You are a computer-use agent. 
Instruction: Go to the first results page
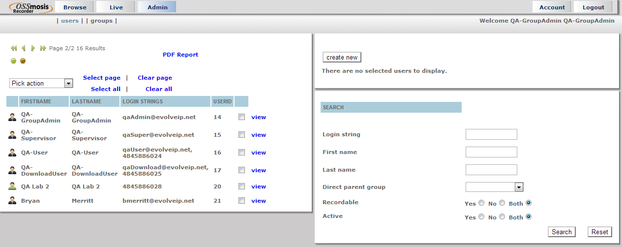pos(14,48)
